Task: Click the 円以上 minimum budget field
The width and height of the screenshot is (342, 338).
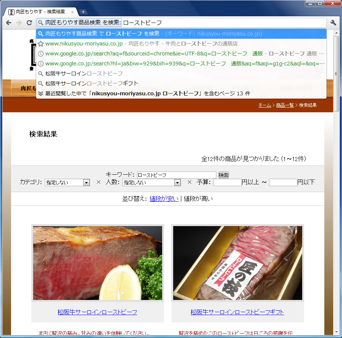Action: 227,182
